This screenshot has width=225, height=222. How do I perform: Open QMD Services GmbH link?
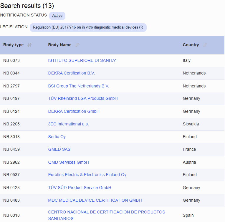tap(68, 162)
